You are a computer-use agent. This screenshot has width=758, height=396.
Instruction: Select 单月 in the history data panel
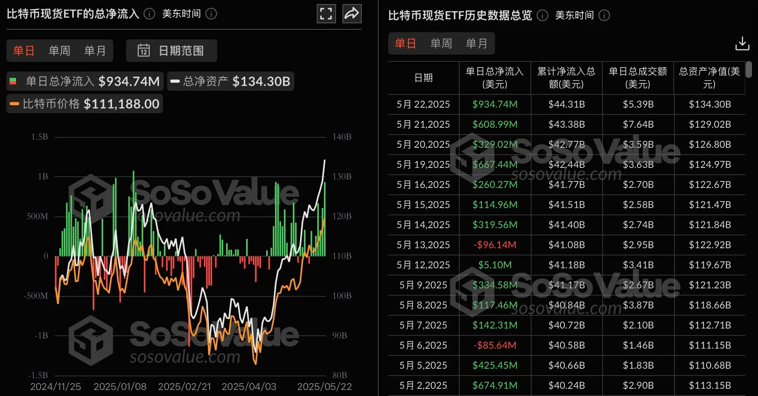pyautogui.click(x=477, y=43)
